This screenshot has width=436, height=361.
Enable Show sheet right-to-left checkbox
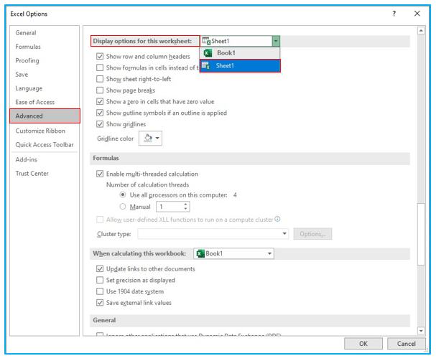(100, 79)
